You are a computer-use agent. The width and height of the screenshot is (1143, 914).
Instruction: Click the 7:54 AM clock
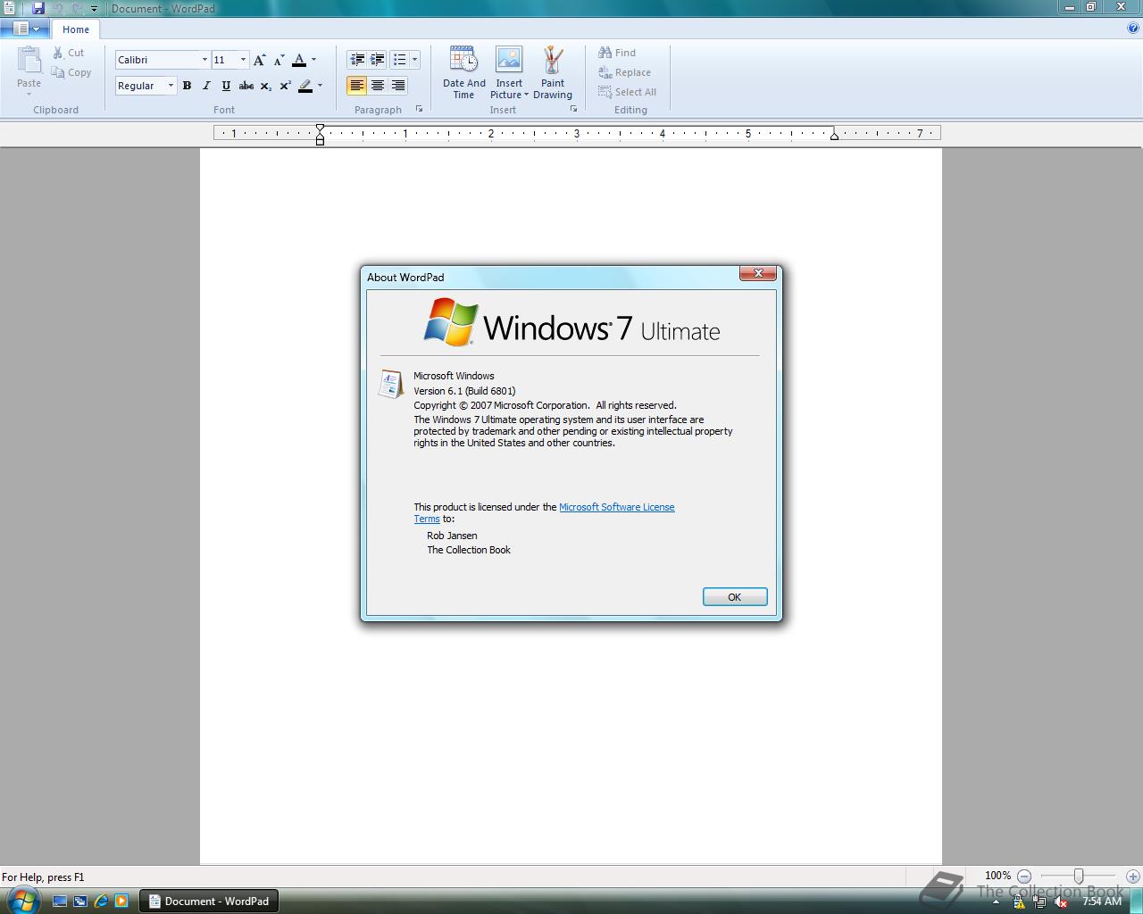coord(1102,902)
